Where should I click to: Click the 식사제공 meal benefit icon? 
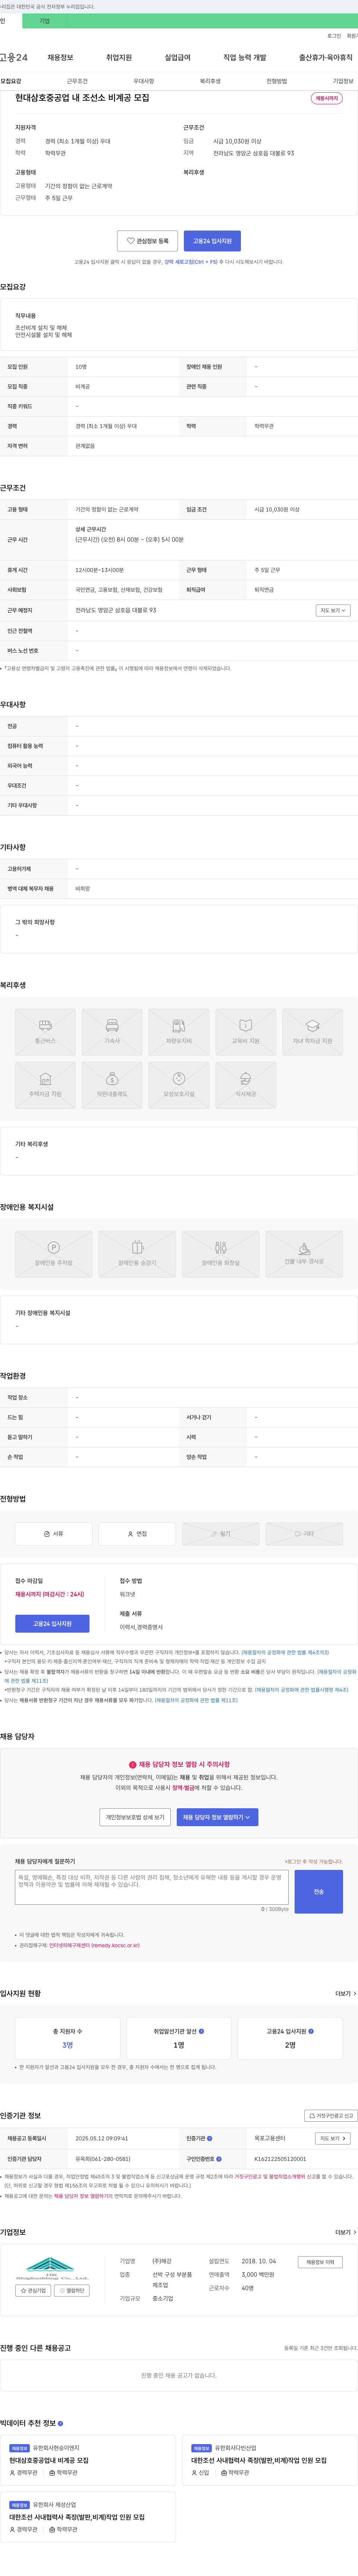(x=245, y=1085)
